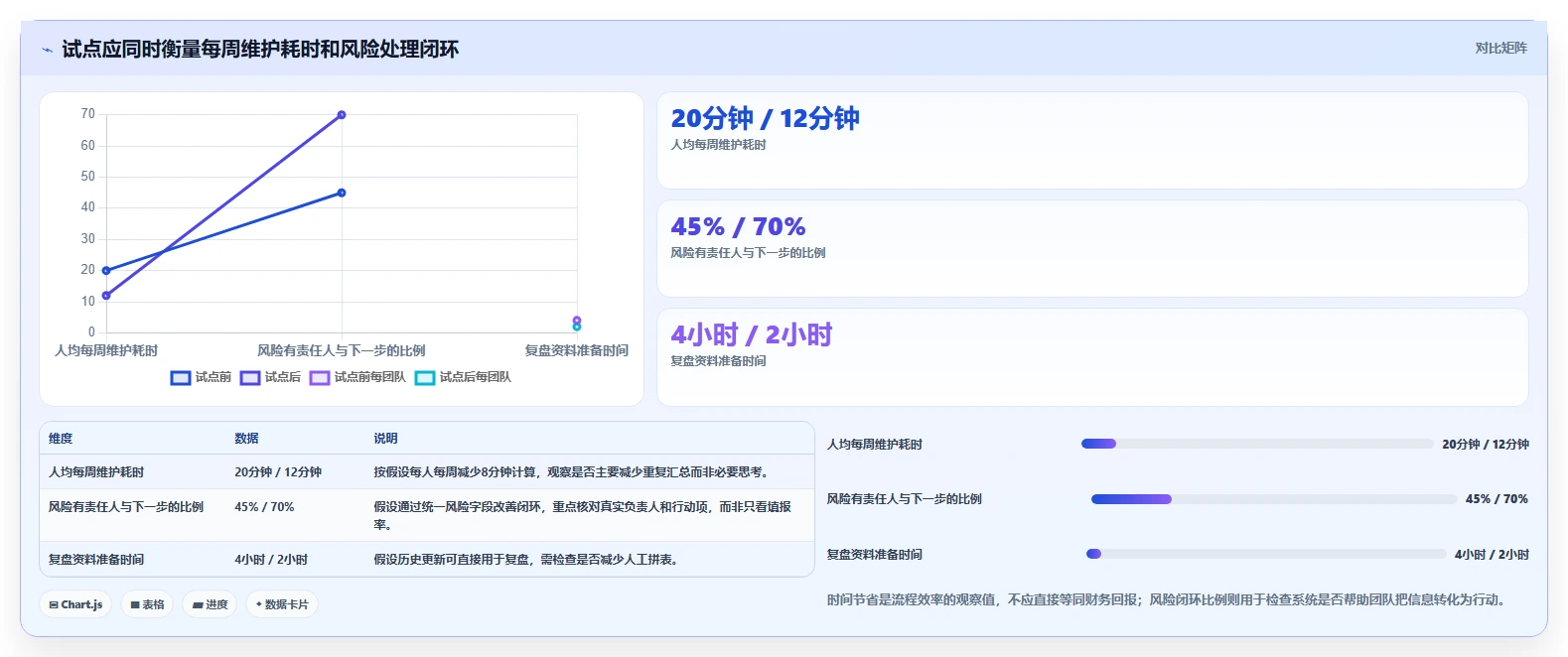Toggle the 试点前 legend box in the chart
Screen dimensions: 1568x657
click(x=181, y=377)
